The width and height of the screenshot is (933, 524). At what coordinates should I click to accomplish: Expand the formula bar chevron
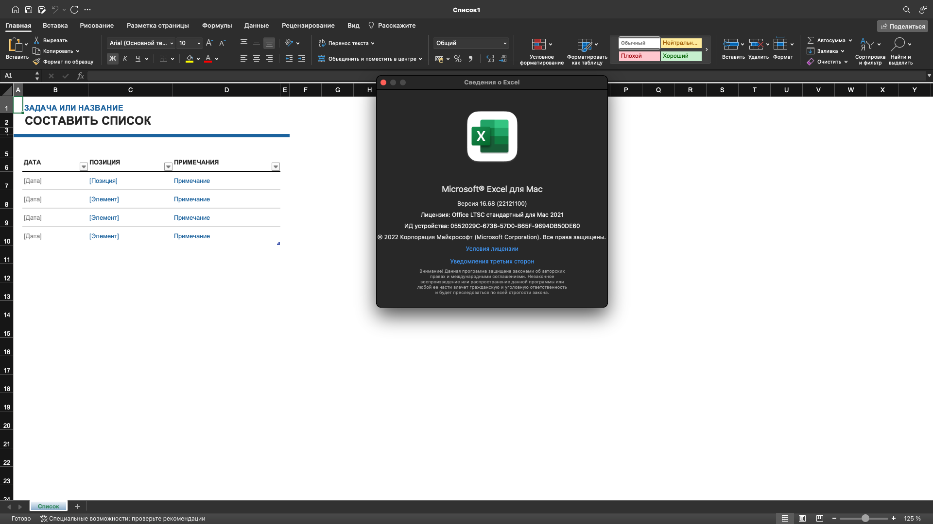929,76
